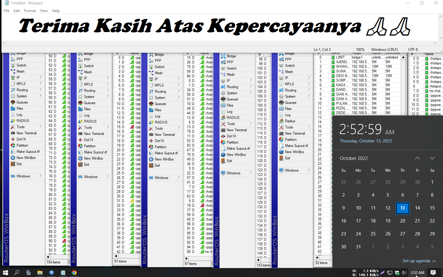Click Make Supout.rif in the 91-items WinBox
The height and width of the screenshot is (277, 443).
[95, 152]
